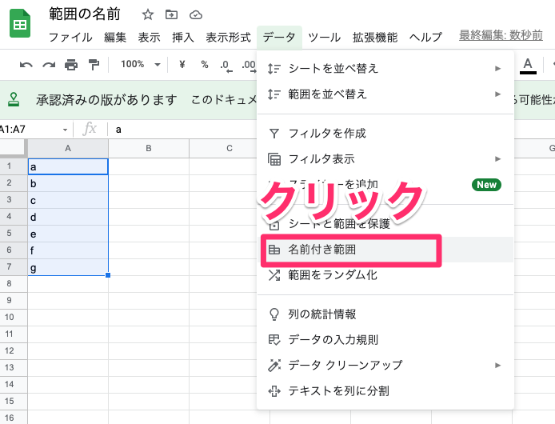Click the undo arrow in toolbar
The width and height of the screenshot is (555, 424).
tap(26, 65)
